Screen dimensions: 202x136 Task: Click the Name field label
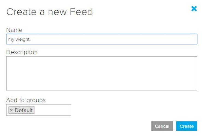point(14,30)
